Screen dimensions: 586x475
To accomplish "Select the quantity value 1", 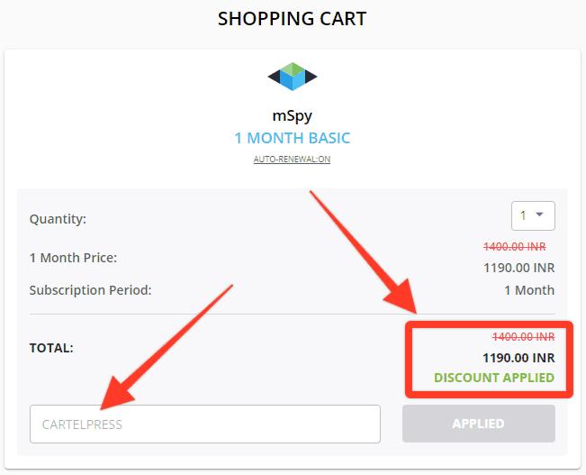I will pyautogui.click(x=523, y=215).
